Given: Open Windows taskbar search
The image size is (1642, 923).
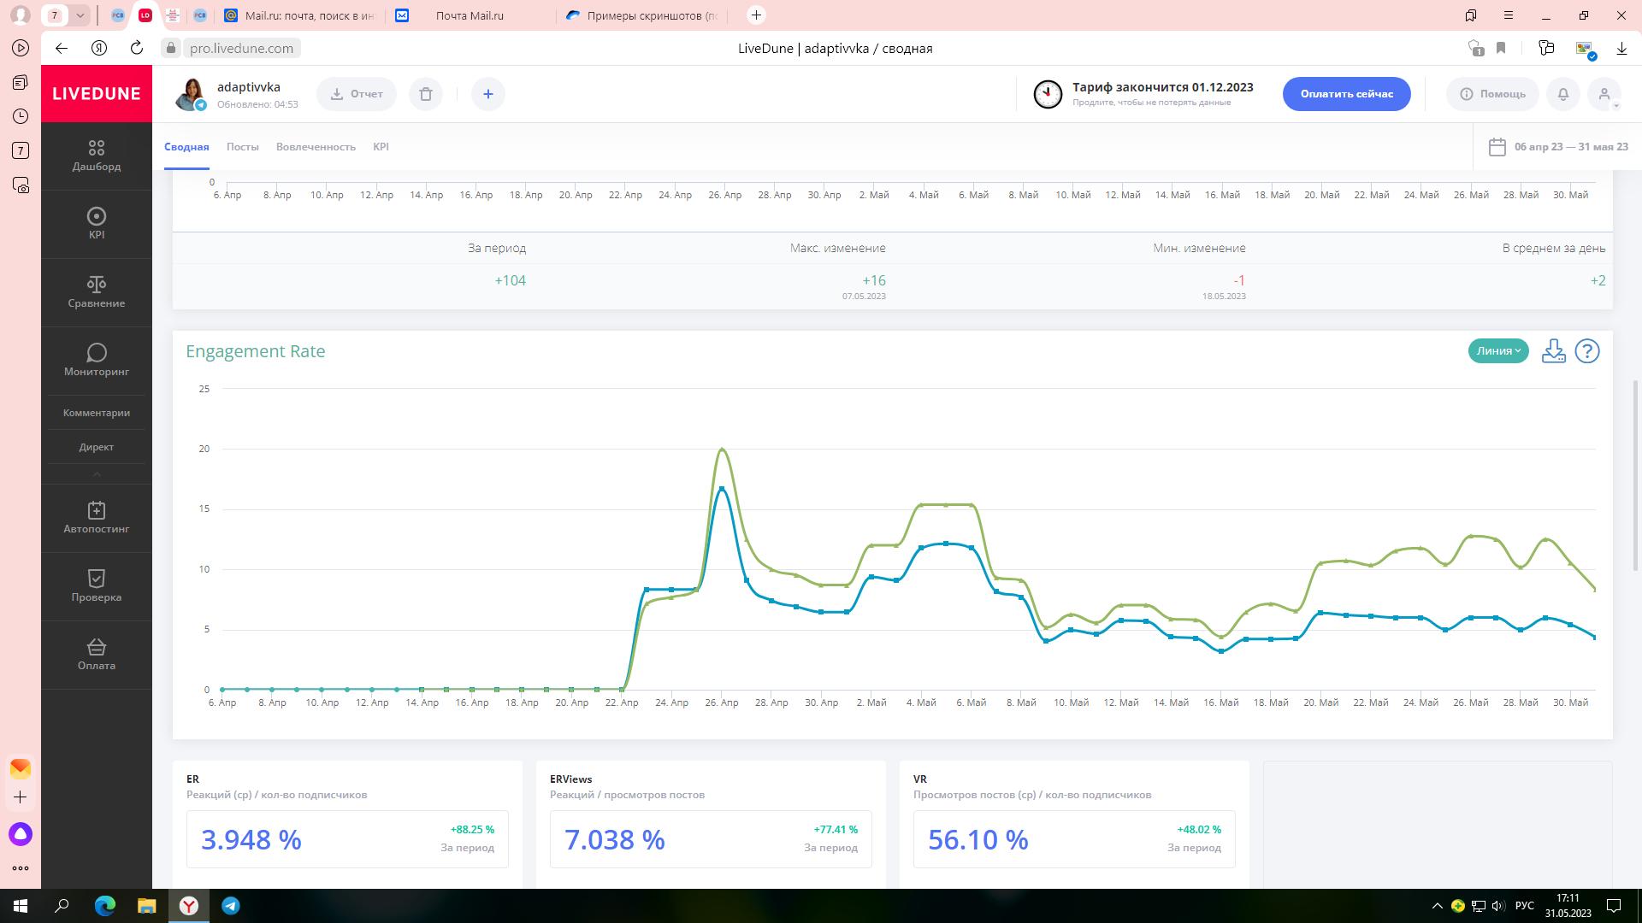Looking at the screenshot, I should 62,906.
